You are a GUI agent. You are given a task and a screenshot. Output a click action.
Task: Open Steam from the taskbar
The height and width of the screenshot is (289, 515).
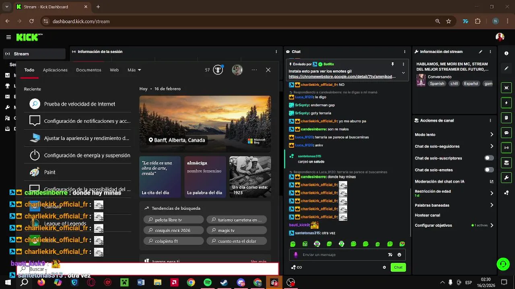(224, 283)
